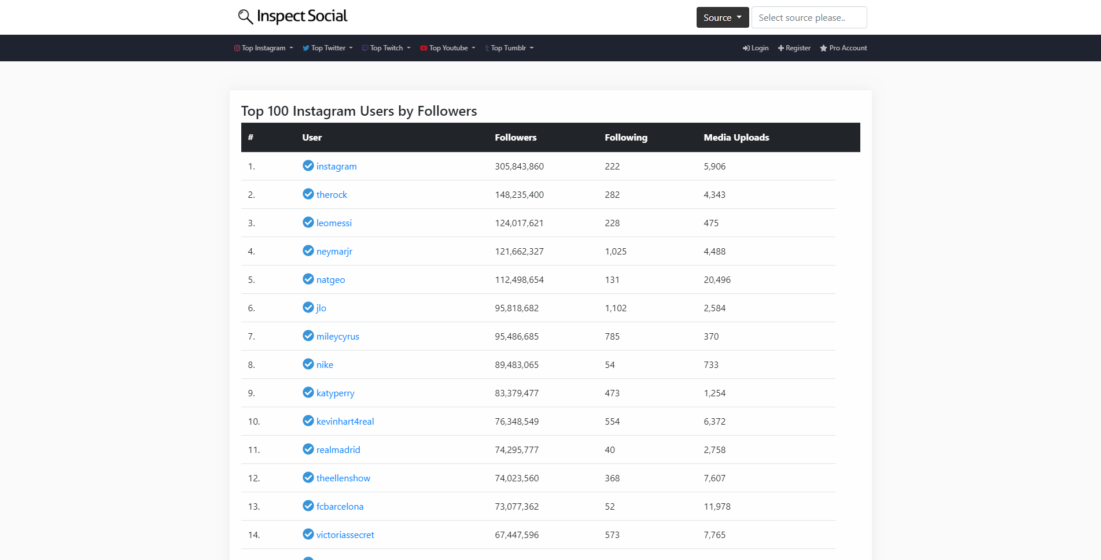This screenshot has width=1101, height=560.
Task: Click the verified badge next to instagram
Action: [x=308, y=165]
